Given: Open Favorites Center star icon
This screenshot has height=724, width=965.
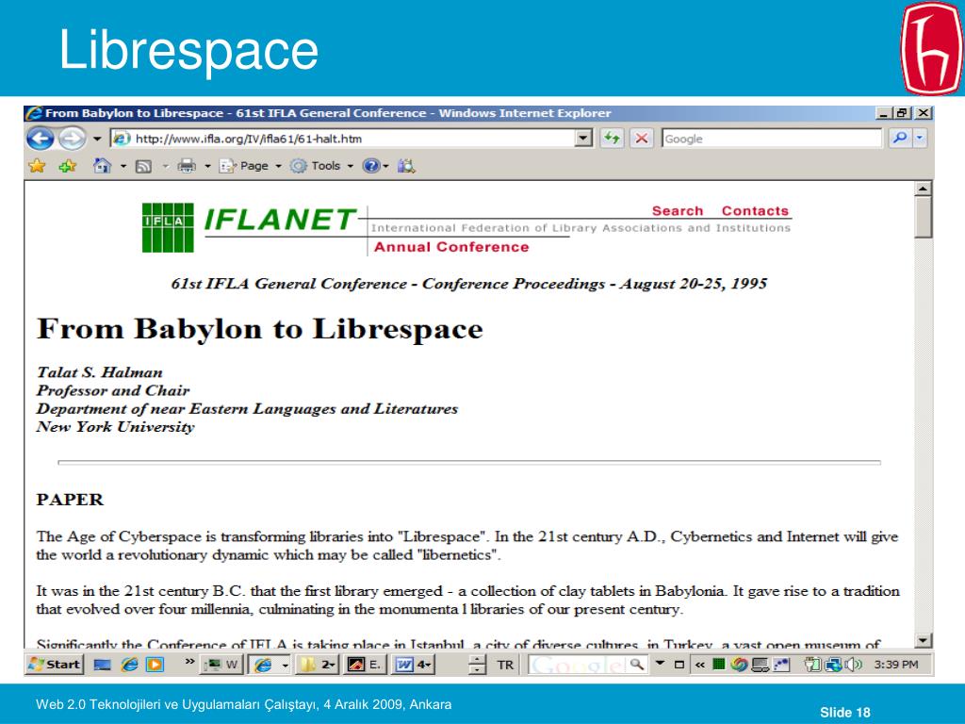Looking at the screenshot, I should tap(38, 166).
